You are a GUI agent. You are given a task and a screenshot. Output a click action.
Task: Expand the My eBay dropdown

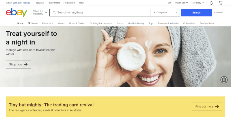[198, 3]
